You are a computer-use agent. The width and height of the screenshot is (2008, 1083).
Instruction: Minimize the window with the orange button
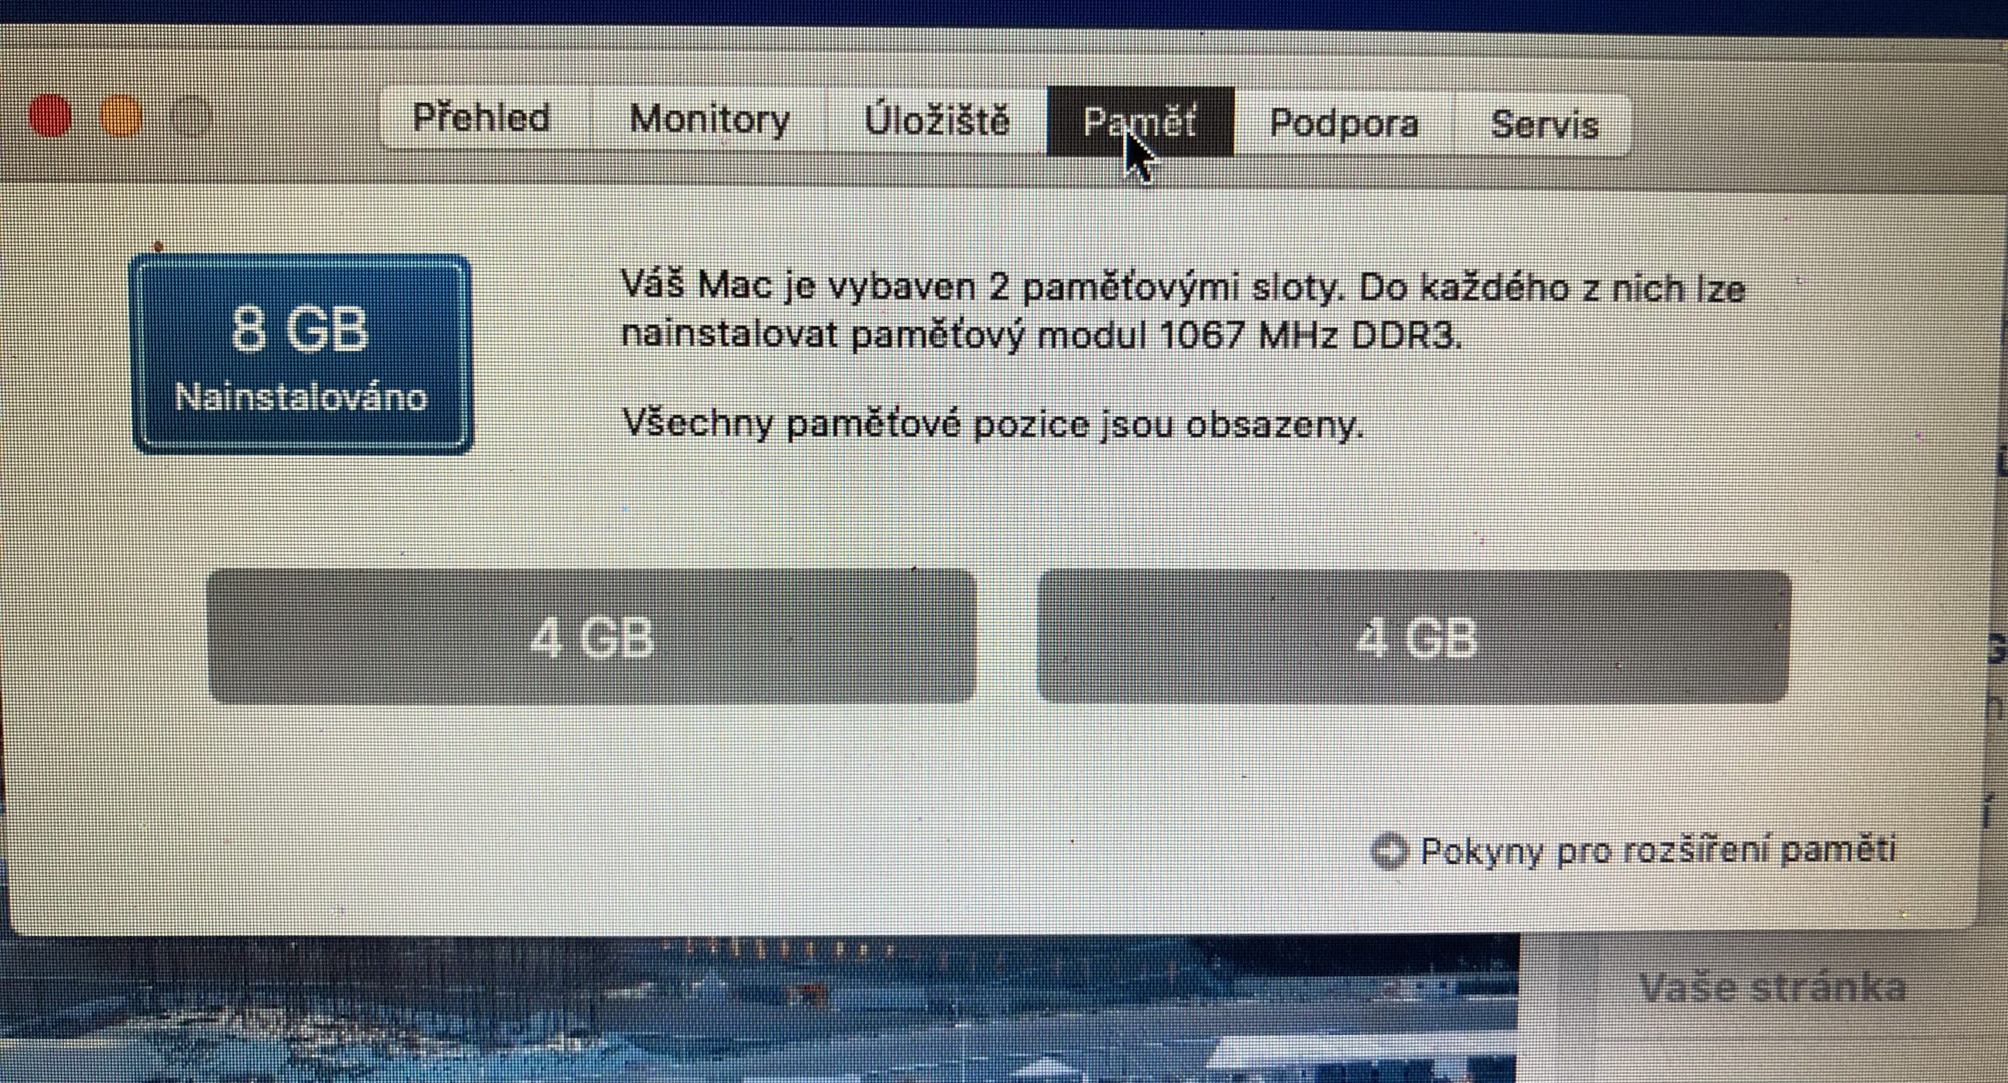[x=122, y=116]
